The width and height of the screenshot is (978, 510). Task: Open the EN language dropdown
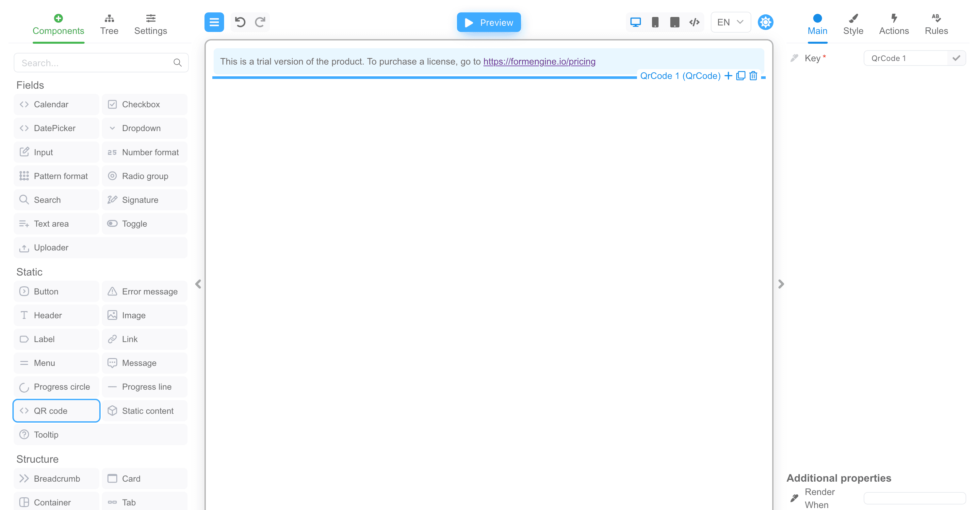[730, 22]
